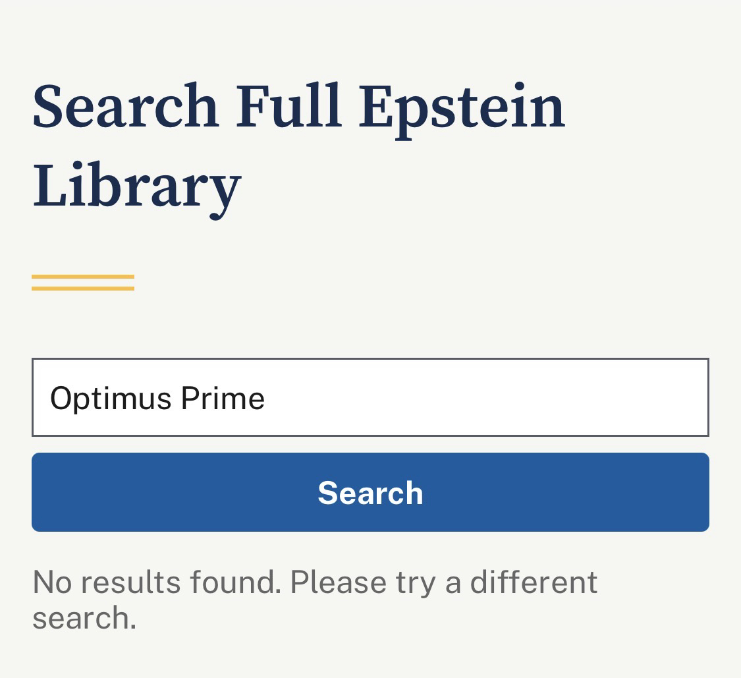Click the word "search." ending the results message
This screenshot has height=678, width=741.
tap(84, 618)
